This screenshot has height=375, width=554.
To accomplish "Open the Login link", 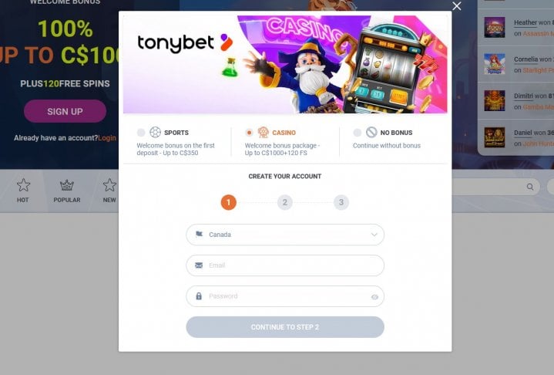I will 107,138.
